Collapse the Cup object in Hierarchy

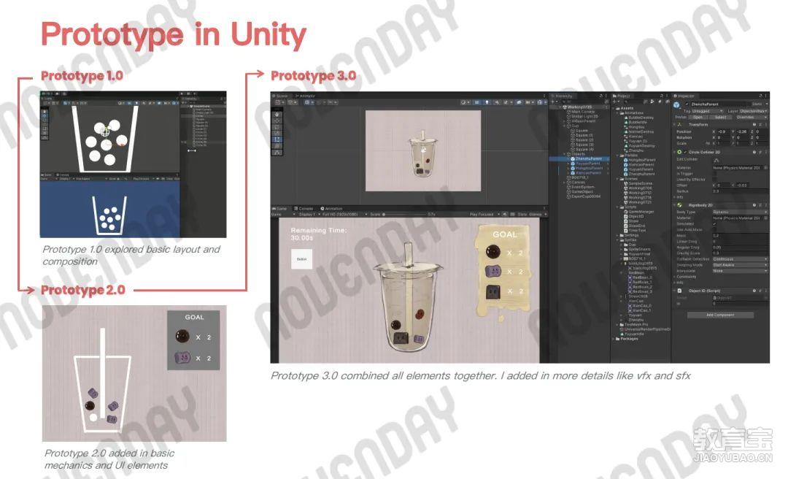click(x=565, y=126)
